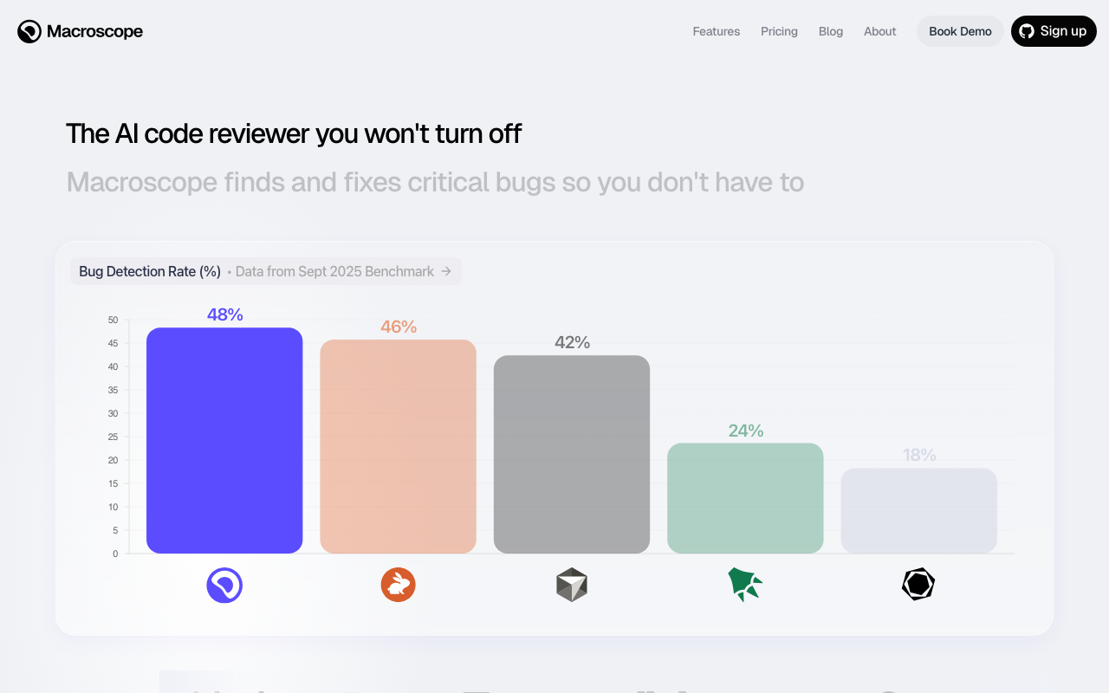
Task: Click the arrow next to the benchmark text
Action: 448,271
